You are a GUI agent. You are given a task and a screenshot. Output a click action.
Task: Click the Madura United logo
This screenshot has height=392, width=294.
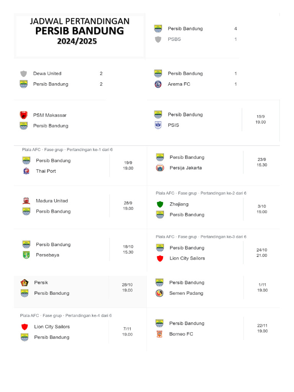26,201
